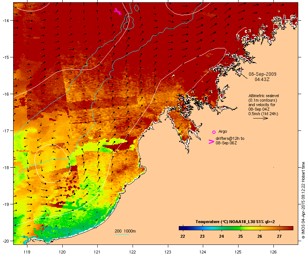Click the date label 08-Sep-2009
308x255 pixels.
pyautogui.click(x=263, y=74)
